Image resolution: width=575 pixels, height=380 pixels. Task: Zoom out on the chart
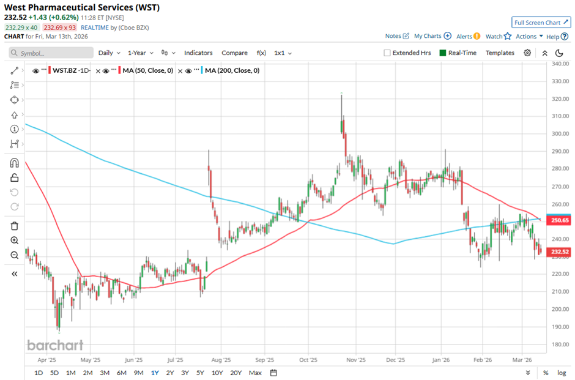tap(14, 255)
